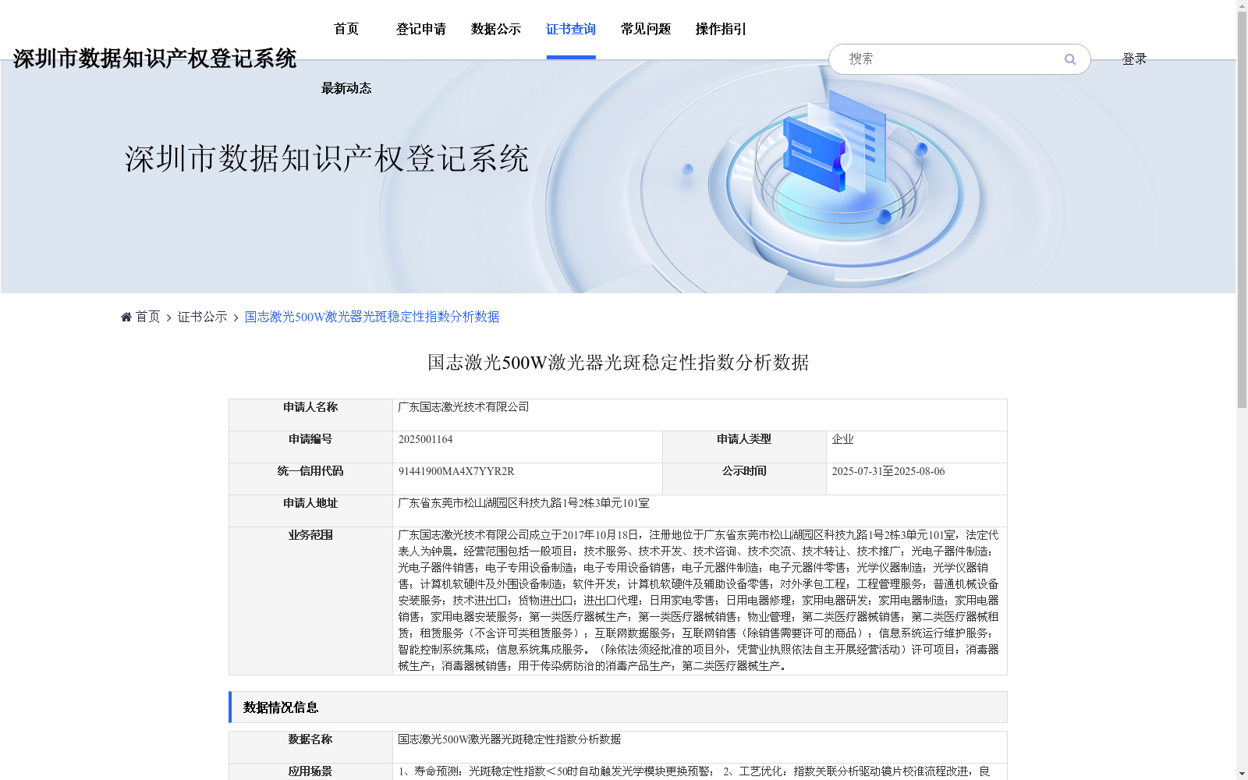The width and height of the screenshot is (1248, 780).
Task: Click the page vertical scrollbar thumb
Action: [1242, 210]
